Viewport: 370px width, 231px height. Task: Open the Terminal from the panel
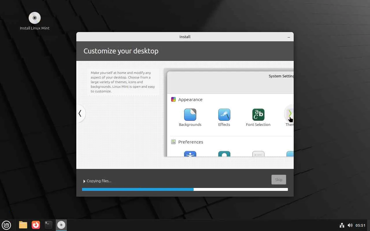coord(49,225)
